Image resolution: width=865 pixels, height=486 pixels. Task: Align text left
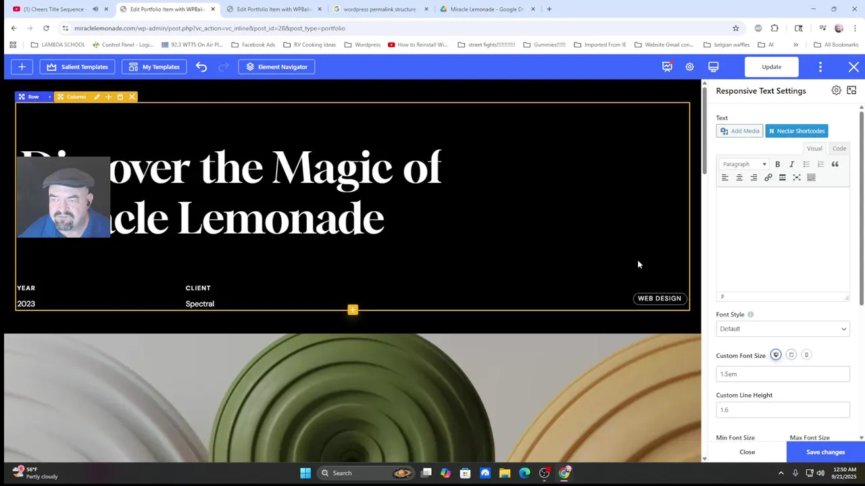[725, 178]
